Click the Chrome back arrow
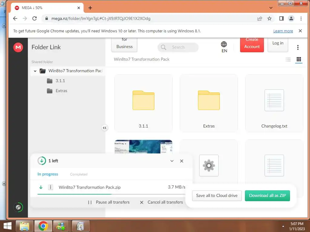Screen dimensions: 310x232 point(15,18)
